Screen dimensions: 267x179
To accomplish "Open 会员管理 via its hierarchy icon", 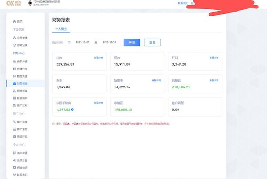I will [x=14, y=38].
